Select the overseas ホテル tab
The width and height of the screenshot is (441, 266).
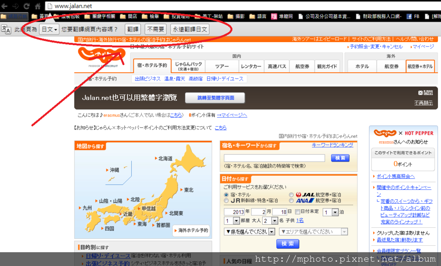[362, 66]
